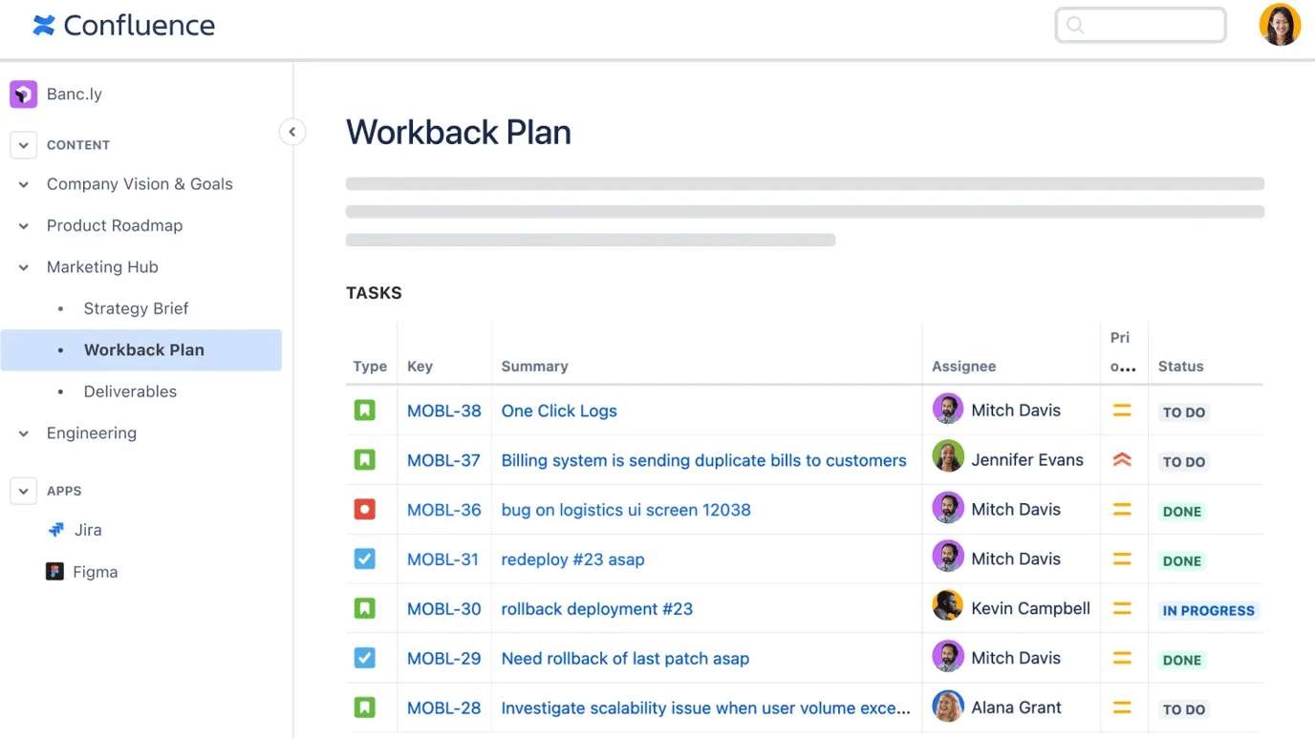Click the red bug icon for MOBL-36
Screen dimensions: 1315x739
pyautogui.click(x=364, y=510)
